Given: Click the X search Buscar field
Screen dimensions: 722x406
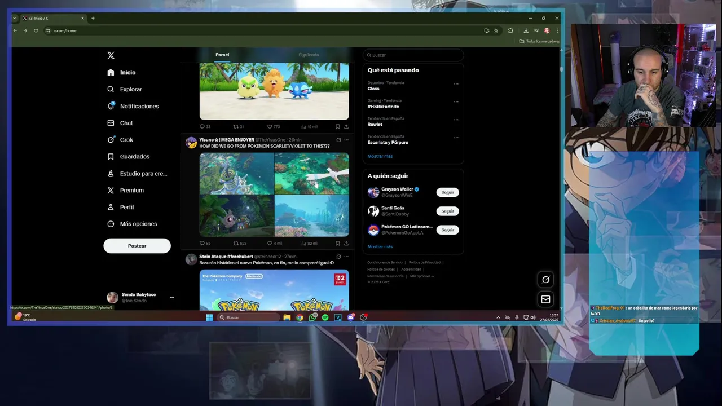Looking at the screenshot, I should (x=413, y=55).
